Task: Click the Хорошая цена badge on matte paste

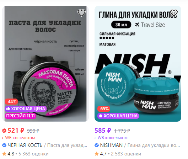Action: [26, 109]
